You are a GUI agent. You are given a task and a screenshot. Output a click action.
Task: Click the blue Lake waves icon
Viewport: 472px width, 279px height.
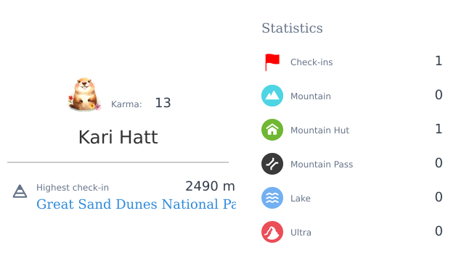tap(272, 198)
